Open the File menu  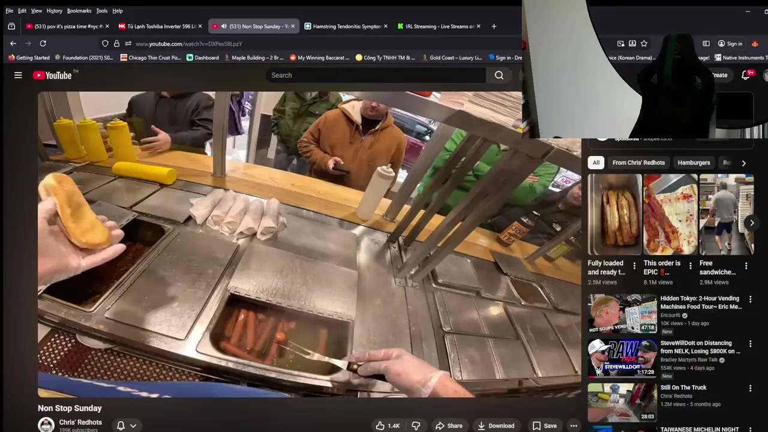(x=9, y=11)
